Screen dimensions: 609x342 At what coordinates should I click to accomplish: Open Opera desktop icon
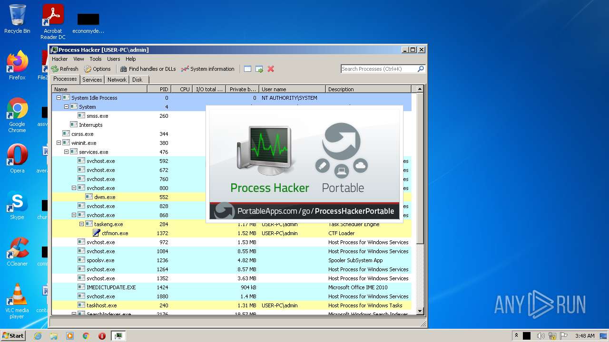(17, 158)
